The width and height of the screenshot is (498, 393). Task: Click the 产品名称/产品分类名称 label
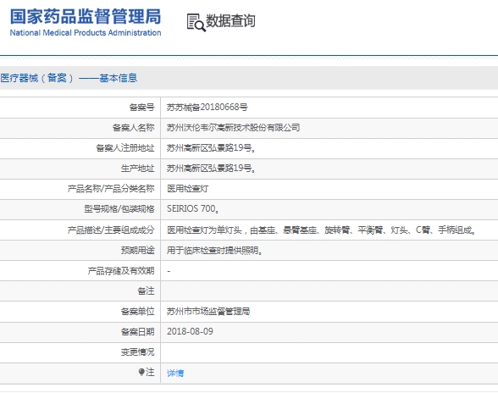coord(111,189)
